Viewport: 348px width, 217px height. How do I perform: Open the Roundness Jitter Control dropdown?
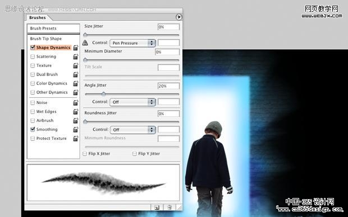coord(132,130)
